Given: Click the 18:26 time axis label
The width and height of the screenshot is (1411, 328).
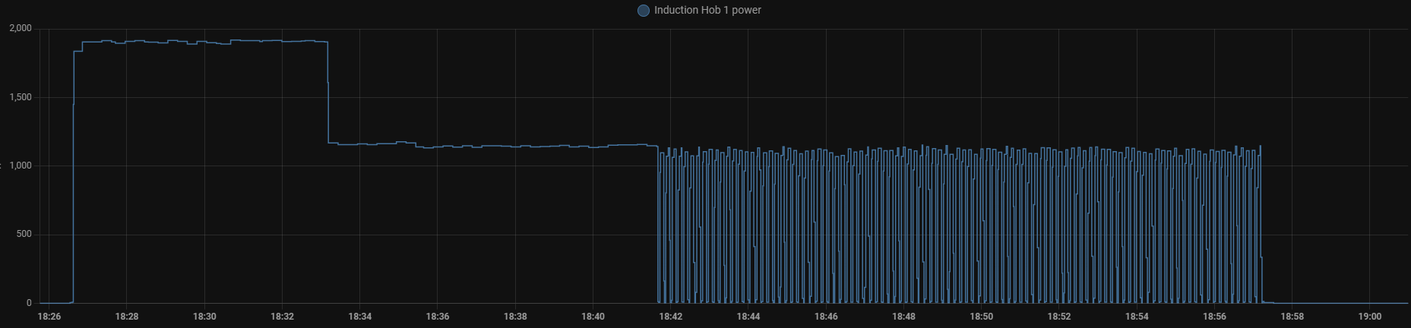Looking at the screenshot, I should (49, 317).
